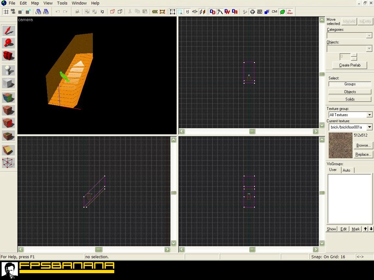
Task: Open the Map menu
Action: (35, 3)
